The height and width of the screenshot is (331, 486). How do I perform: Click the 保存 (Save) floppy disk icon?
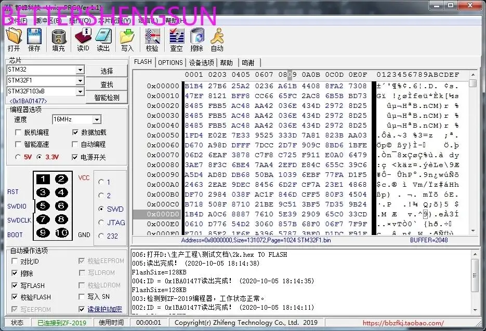(x=34, y=36)
